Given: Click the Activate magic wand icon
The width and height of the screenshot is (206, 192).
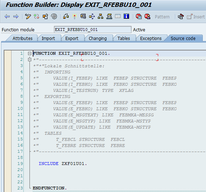Looking at the screenshot, I should pyautogui.click(x=74, y=17).
